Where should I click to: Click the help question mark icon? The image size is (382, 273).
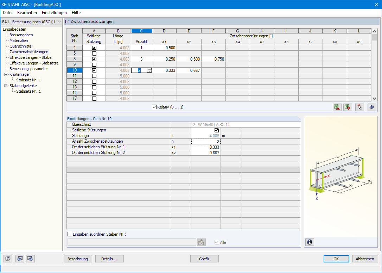pos(8,259)
